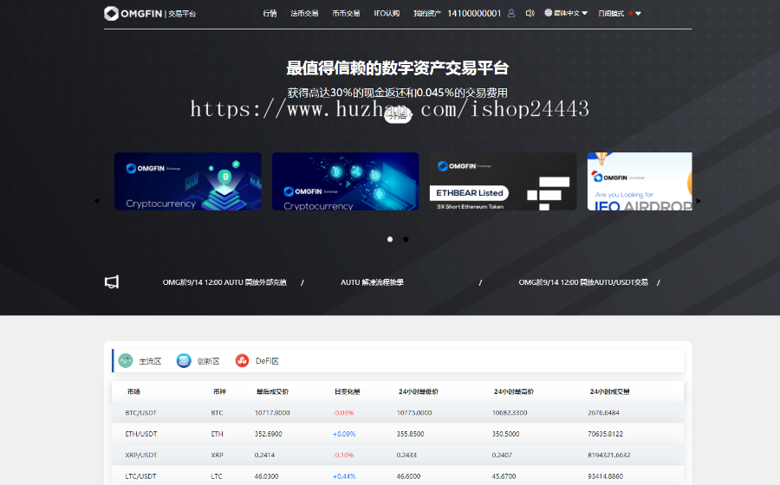Click the 币种 column header
Image resolution: width=780 pixels, height=485 pixels.
(219, 391)
